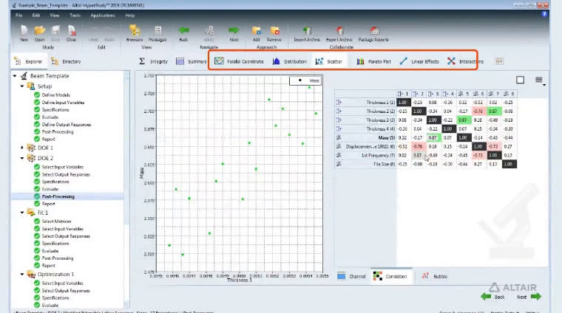The width and height of the screenshot is (562, 313).
Task: Toggle the square checkbox above the correlation table
Action: pos(520,80)
